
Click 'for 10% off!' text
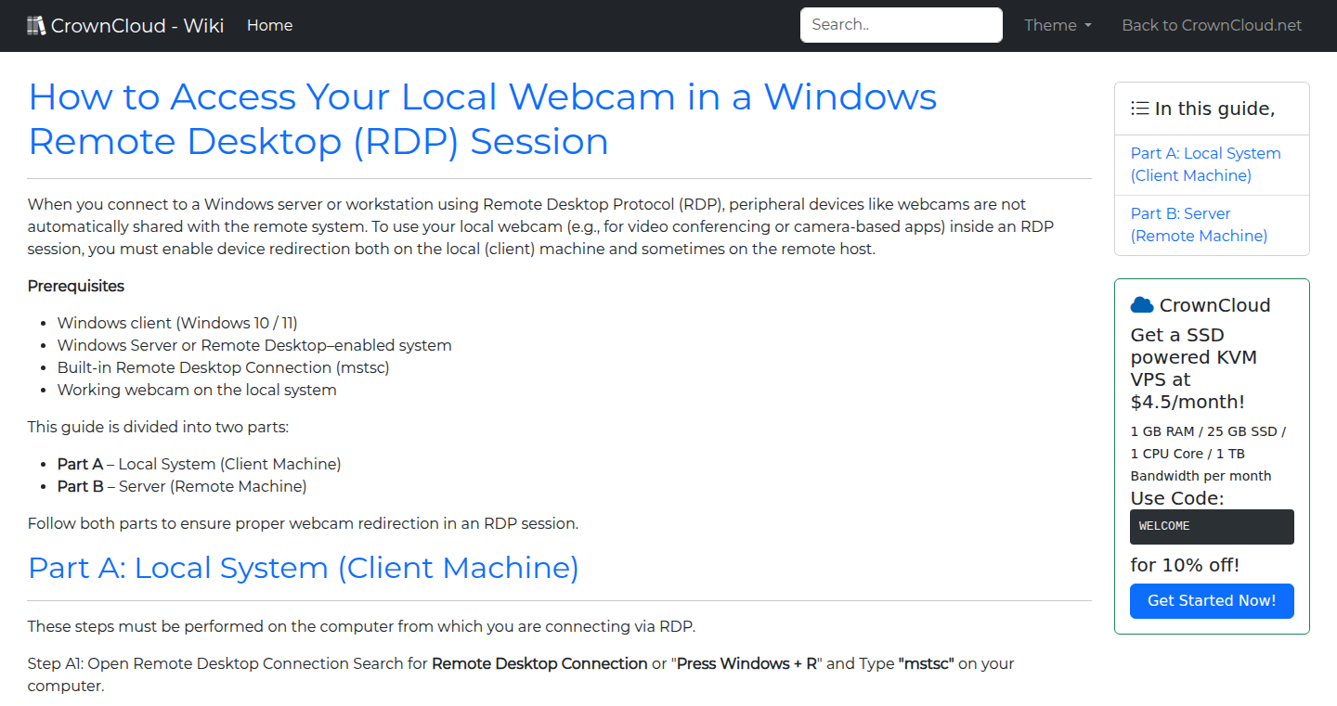pos(1185,565)
